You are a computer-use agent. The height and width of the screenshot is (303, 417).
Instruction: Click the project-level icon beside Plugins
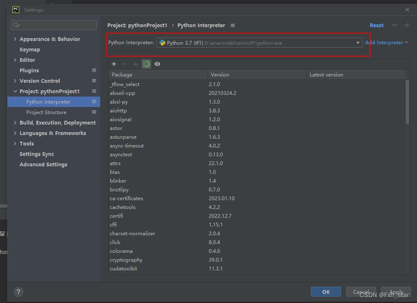point(94,70)
